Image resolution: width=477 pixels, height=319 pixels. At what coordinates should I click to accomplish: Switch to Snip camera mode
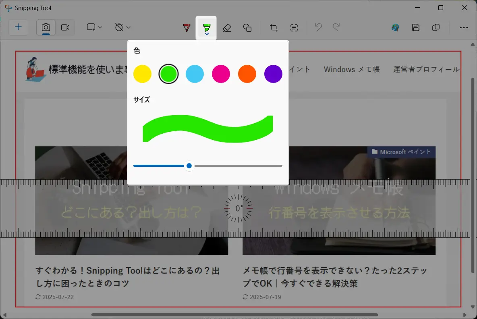click(x=46, y=27)
